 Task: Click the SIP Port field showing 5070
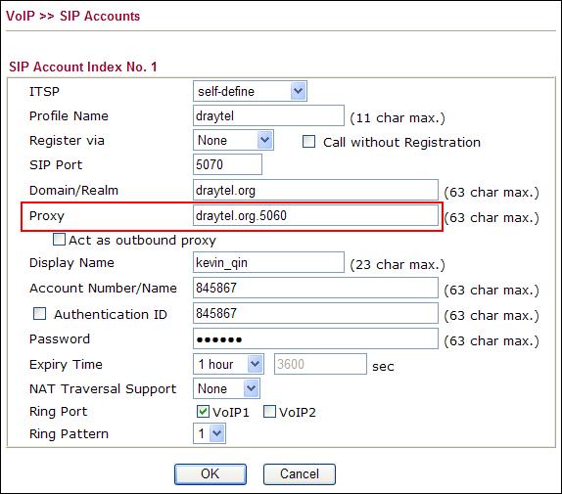click(227, 164)
